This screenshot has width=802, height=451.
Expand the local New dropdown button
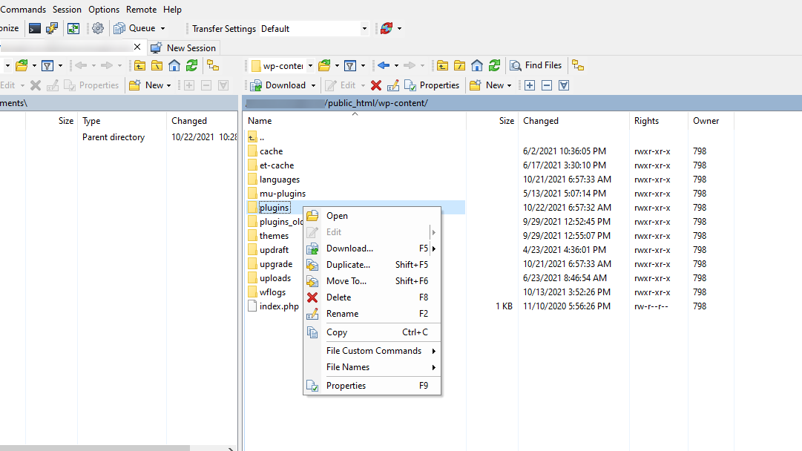click(x=150, y=85)
